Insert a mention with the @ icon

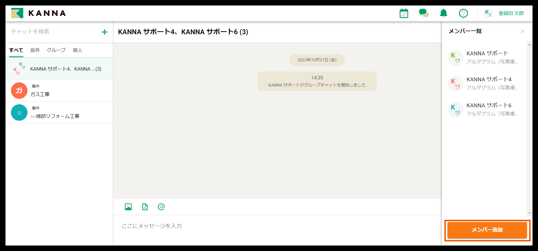[x=161, y=207]
